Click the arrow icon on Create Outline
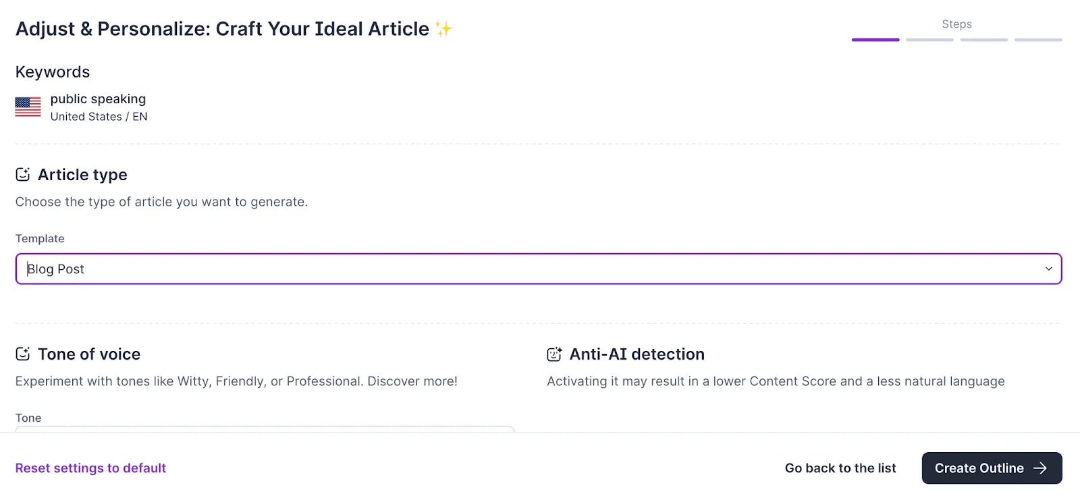Screen dimensions: 1080x500 click(1040, 468)
